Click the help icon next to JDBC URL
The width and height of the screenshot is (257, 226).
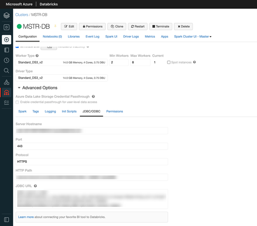pos(35,186)
